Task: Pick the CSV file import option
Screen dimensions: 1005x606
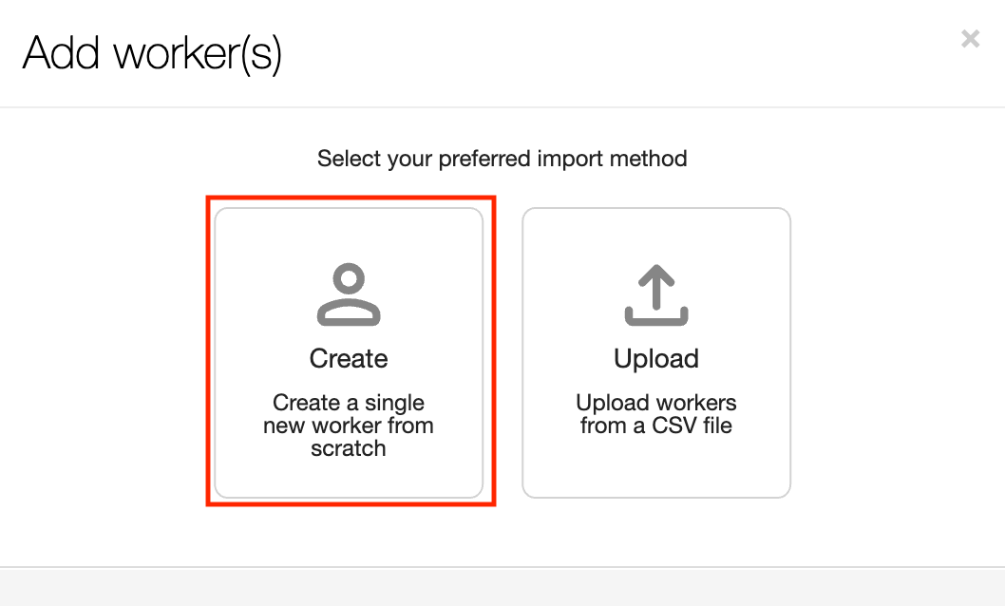Action: click(x=656, y=352)
